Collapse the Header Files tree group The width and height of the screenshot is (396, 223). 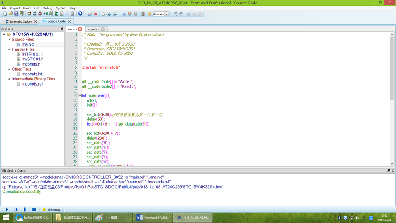click(9, 49)
